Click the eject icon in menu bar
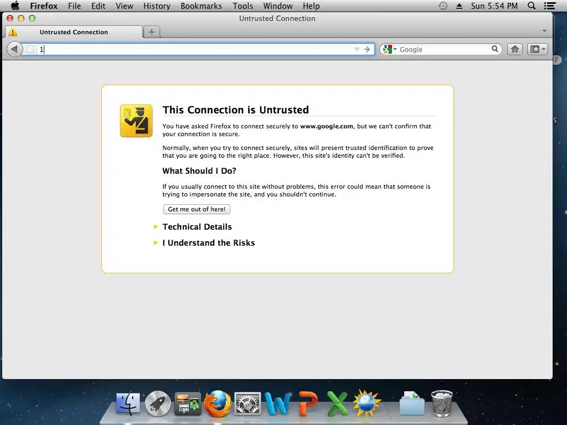Screen dimensions: 567x425 pyautogui.click(x=459, y=6)
